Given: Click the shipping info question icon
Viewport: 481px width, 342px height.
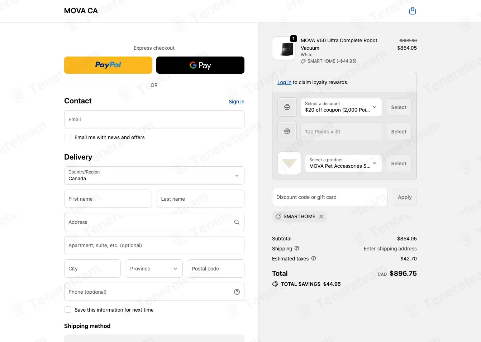Looking at the screenshot, I should (297, 248).
